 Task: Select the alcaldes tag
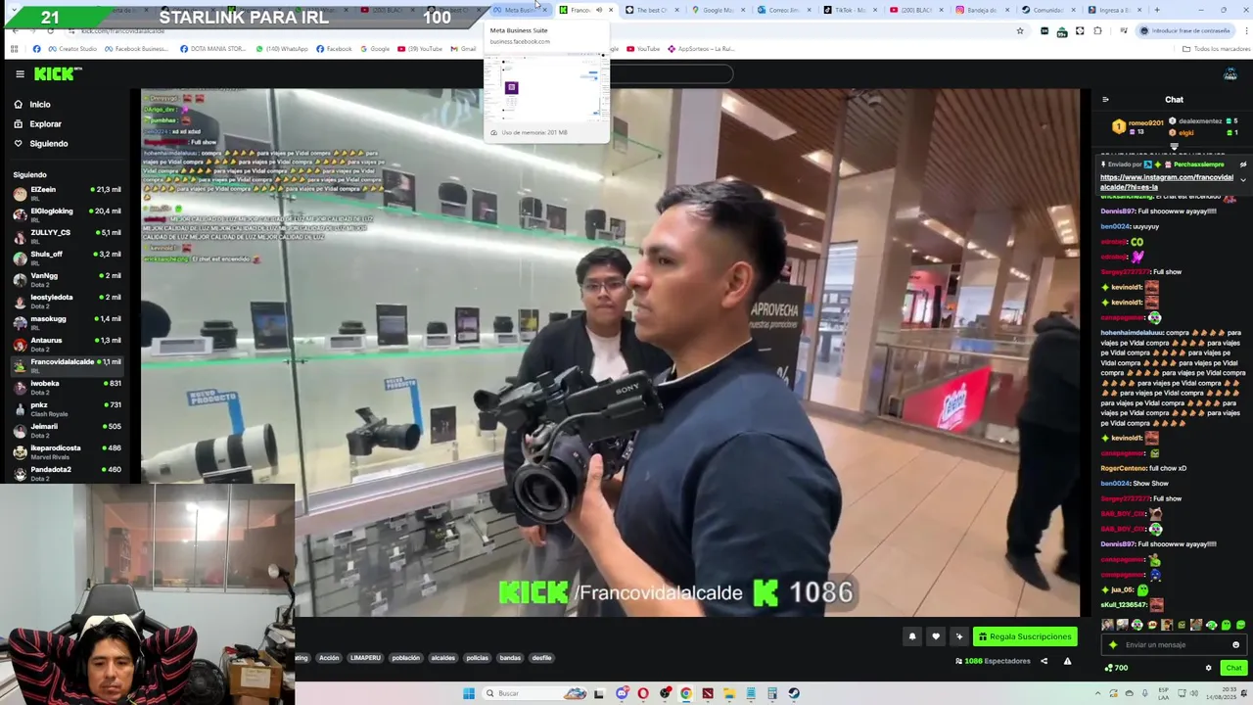(x=443, y=658)
